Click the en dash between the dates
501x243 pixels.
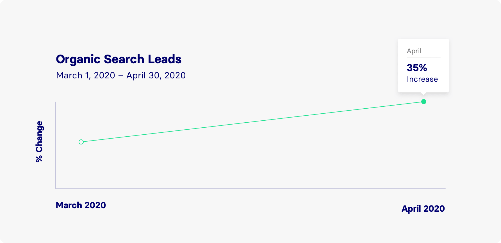(121, 76)
